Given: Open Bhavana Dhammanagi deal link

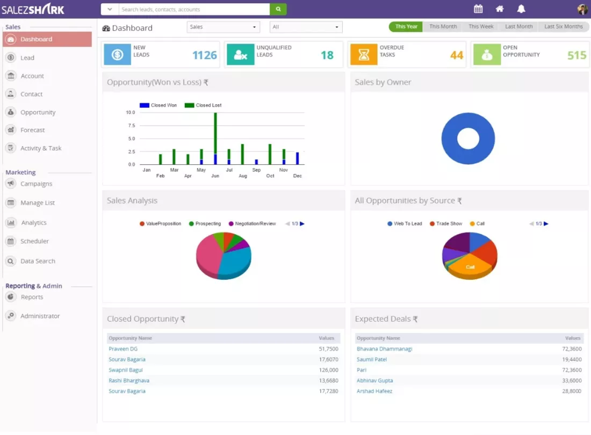Looking at the screenshot, I should 385,349.
